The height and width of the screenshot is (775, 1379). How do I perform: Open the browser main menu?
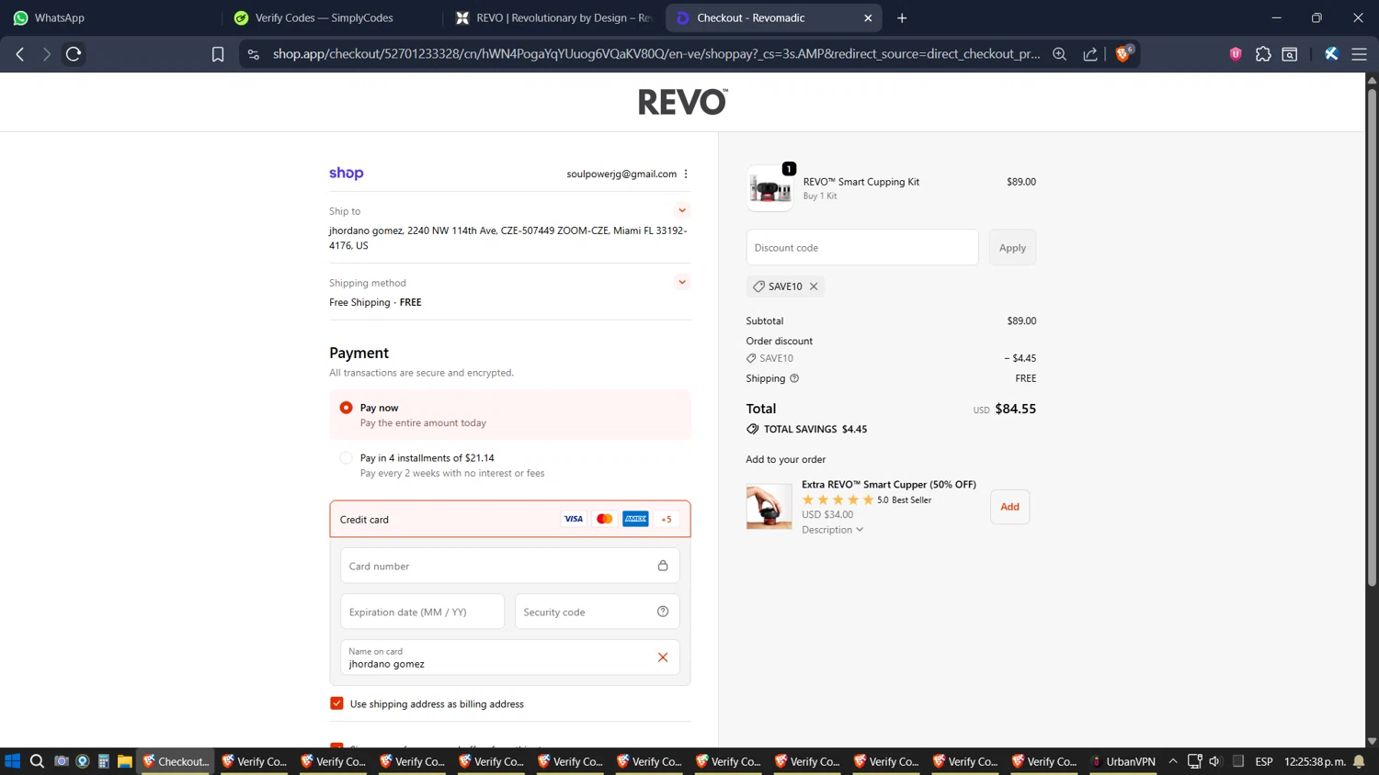(x=1359, y=54)
